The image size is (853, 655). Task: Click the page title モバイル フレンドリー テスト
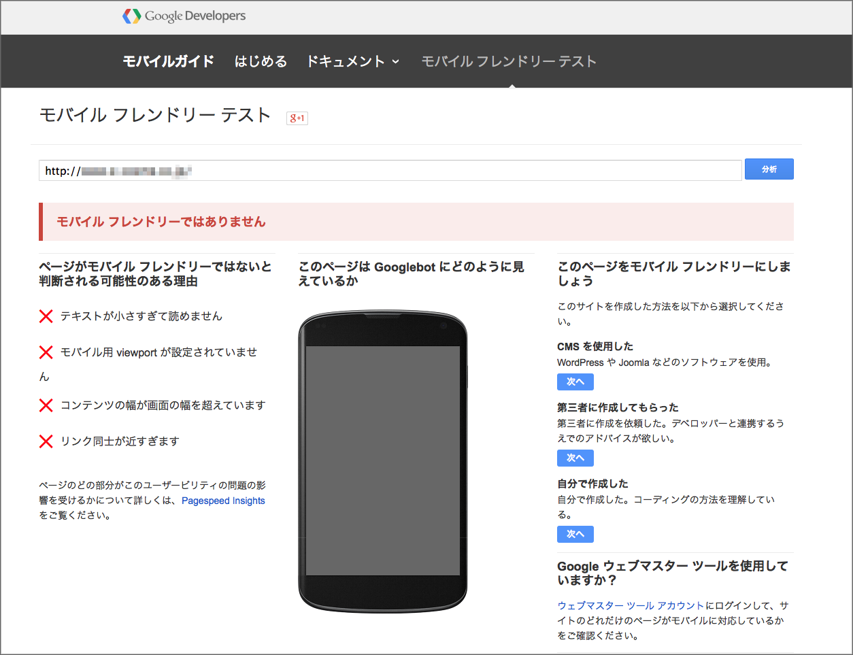156,115
